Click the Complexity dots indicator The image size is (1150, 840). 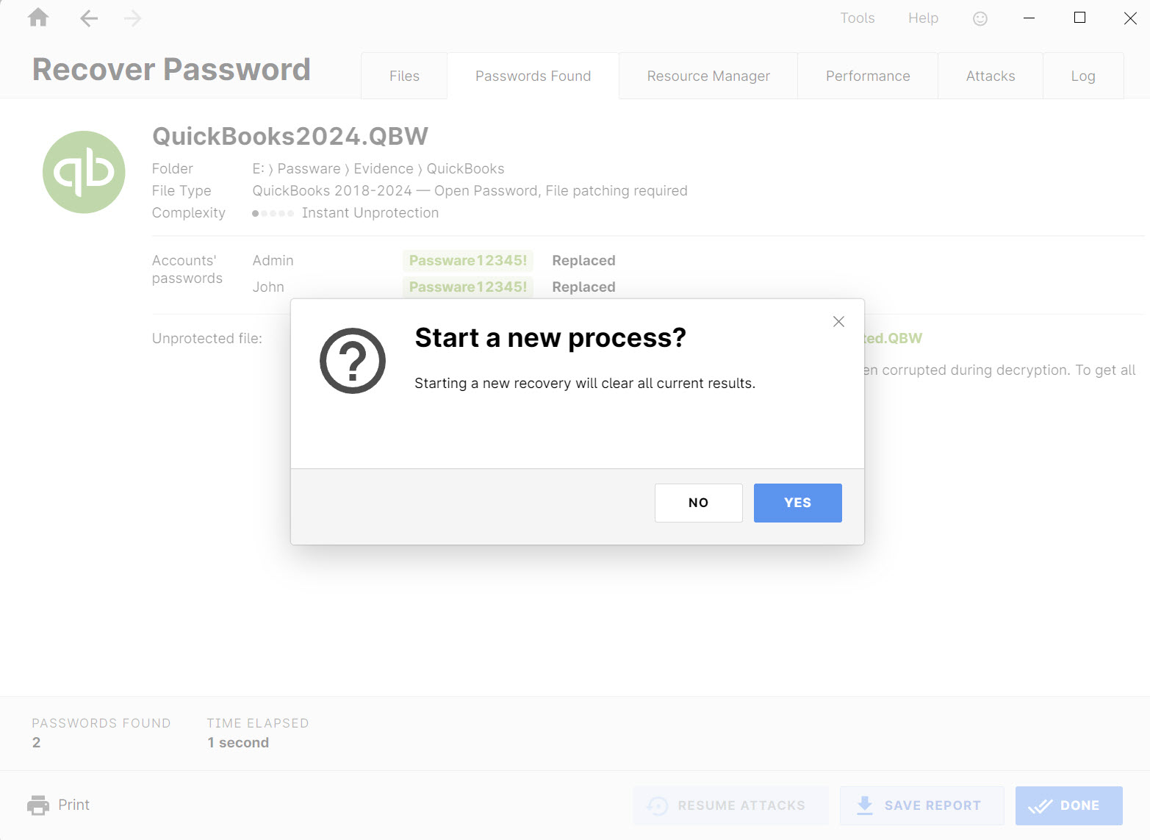click(x=273, y=213)
